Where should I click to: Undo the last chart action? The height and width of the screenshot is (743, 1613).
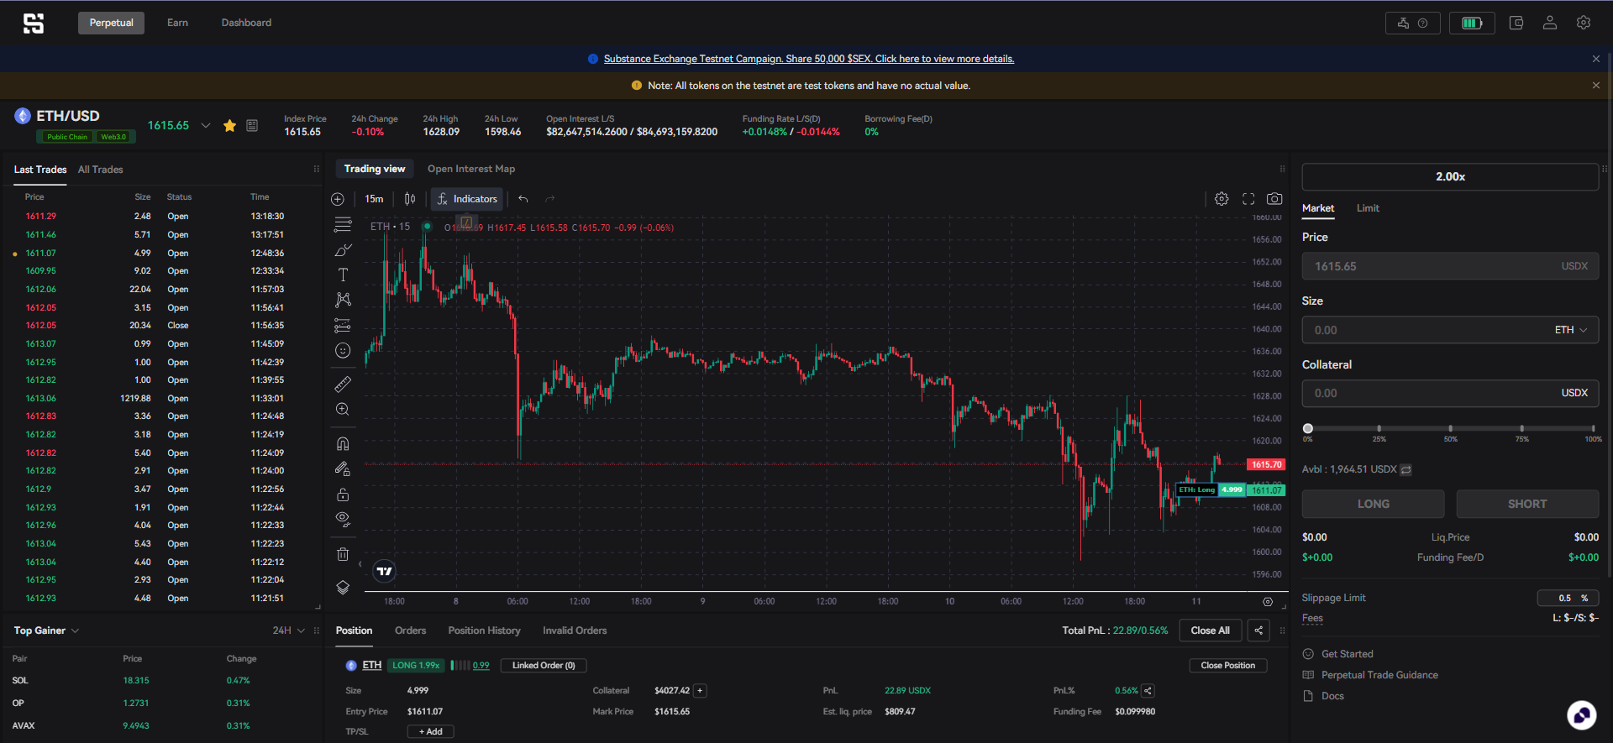coord(523,199)
